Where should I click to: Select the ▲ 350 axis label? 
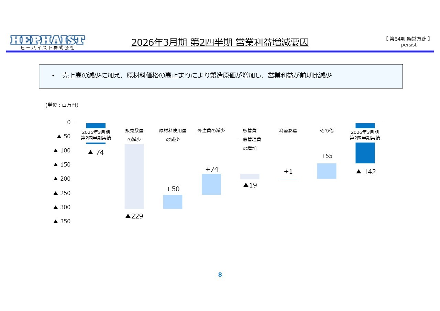pos(62,222)
